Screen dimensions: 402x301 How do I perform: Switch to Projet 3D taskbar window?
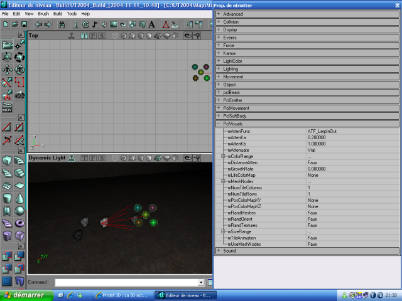tap(123, 295)
